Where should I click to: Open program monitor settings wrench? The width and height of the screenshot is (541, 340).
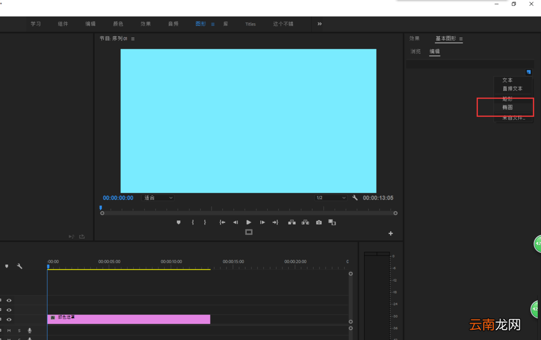355,198
